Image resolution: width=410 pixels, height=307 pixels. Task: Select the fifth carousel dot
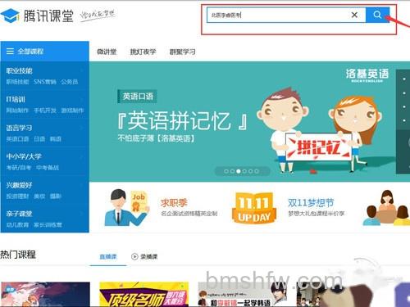coord(250,171)
